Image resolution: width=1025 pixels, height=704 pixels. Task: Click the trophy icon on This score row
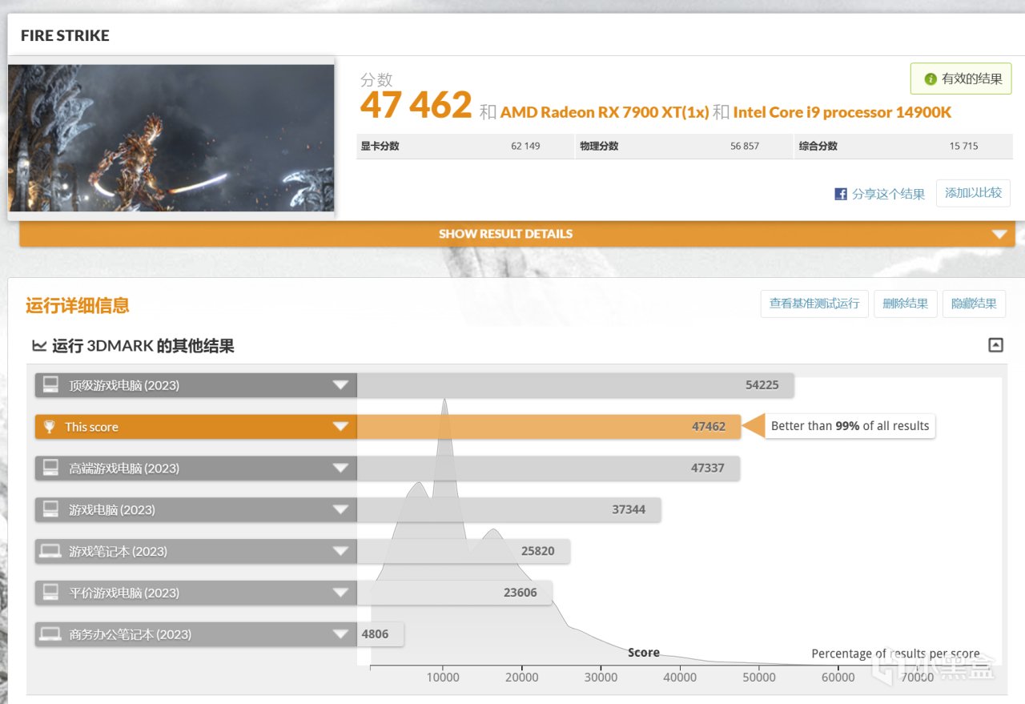tap(50, 427)
